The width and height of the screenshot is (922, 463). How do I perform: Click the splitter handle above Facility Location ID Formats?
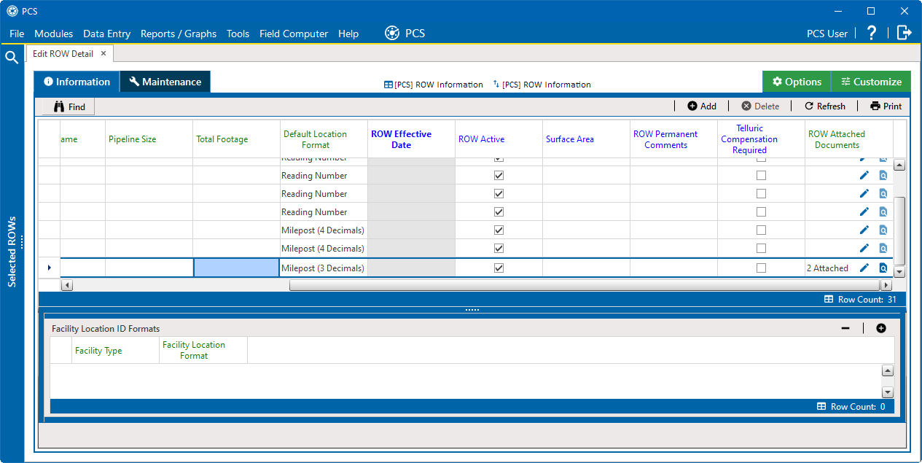472,310
